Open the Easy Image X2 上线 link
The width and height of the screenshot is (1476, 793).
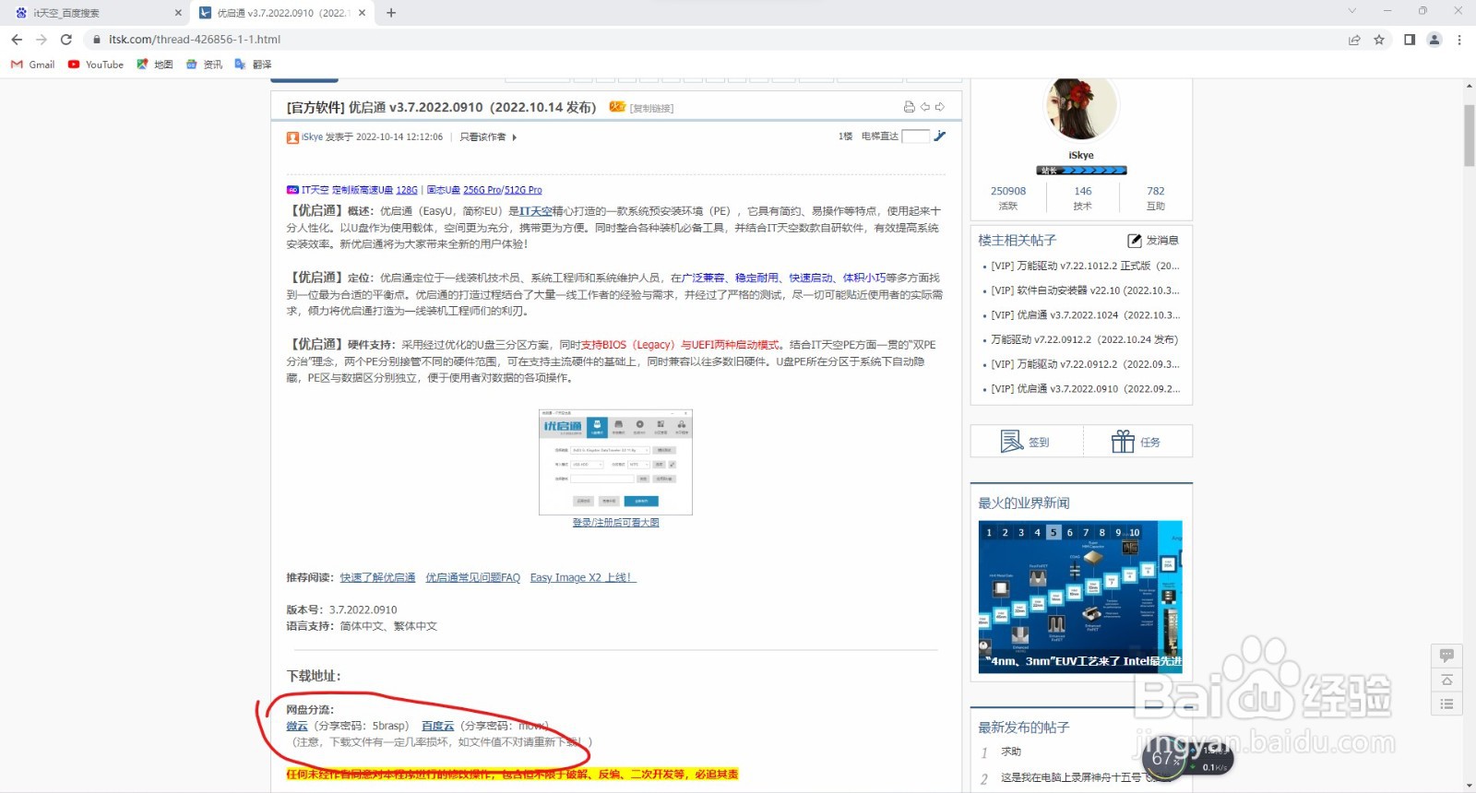click(583, 578)
